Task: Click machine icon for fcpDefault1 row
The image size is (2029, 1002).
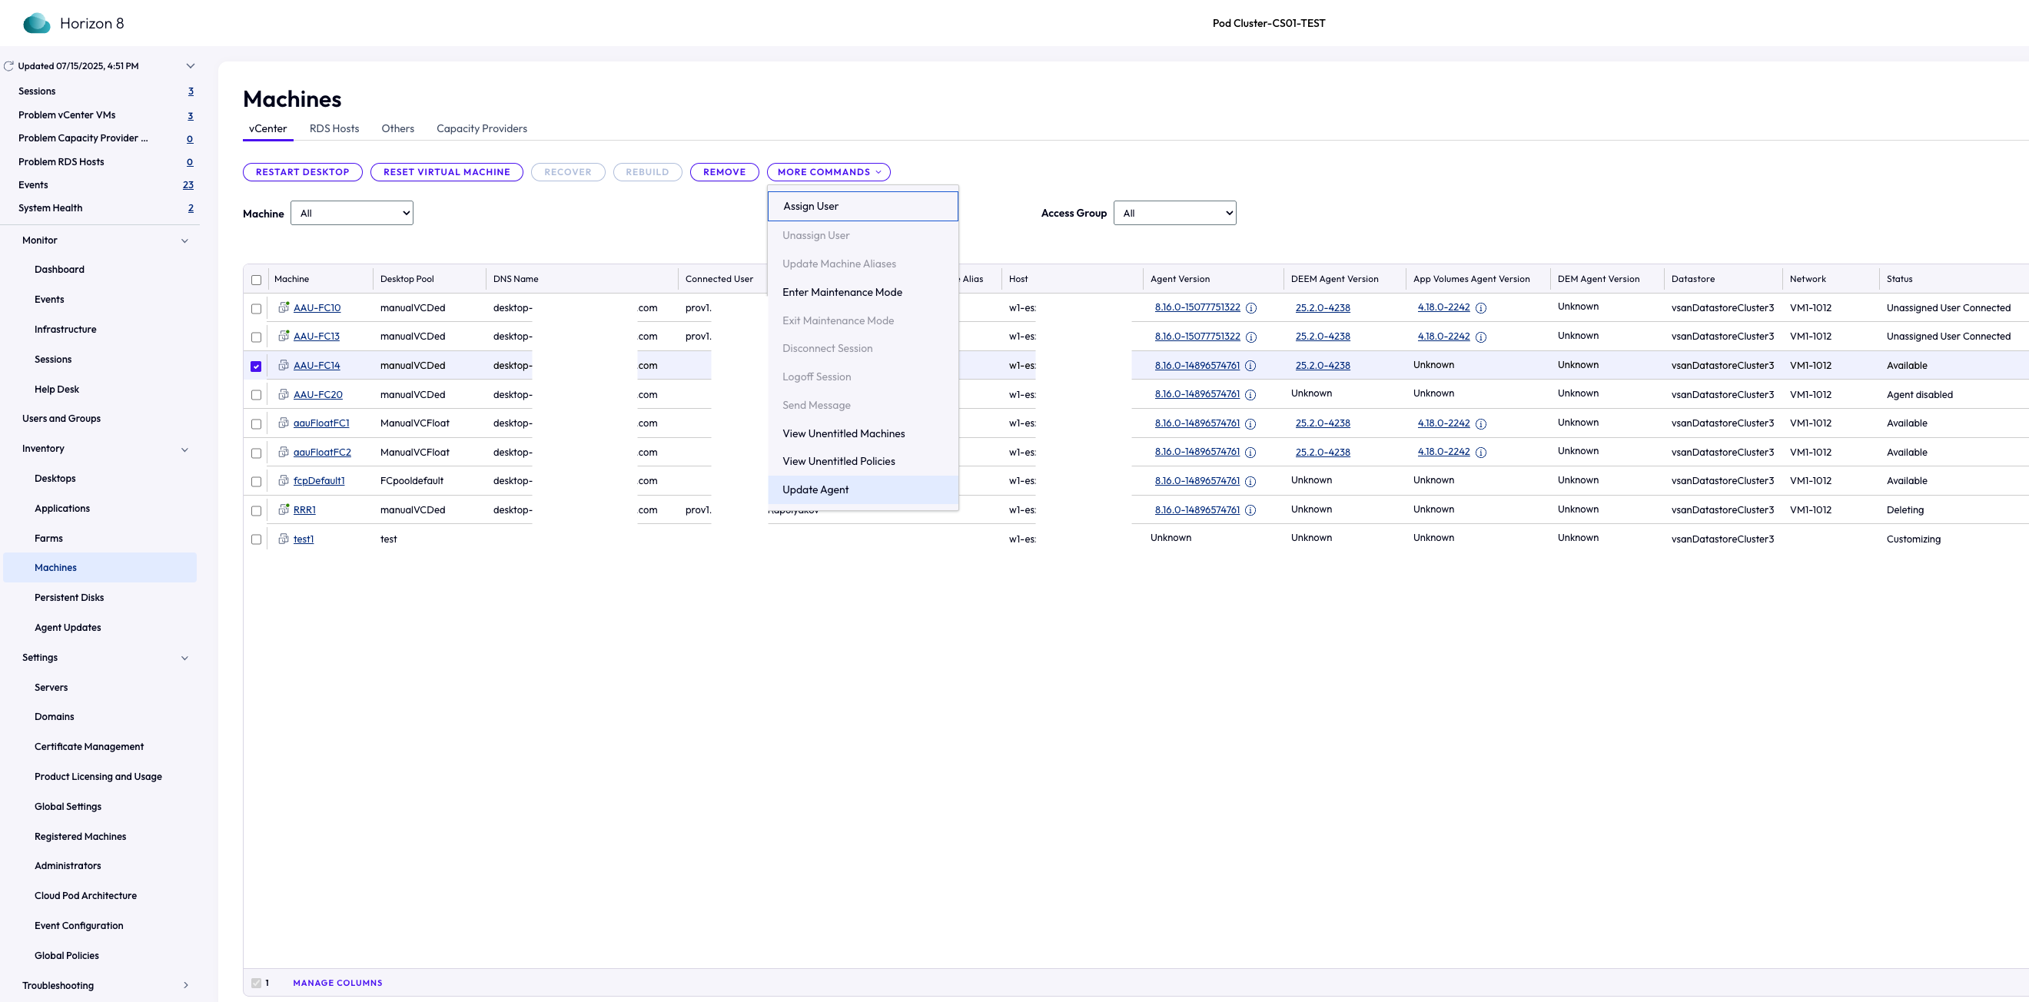Action: tap(284, 480)
